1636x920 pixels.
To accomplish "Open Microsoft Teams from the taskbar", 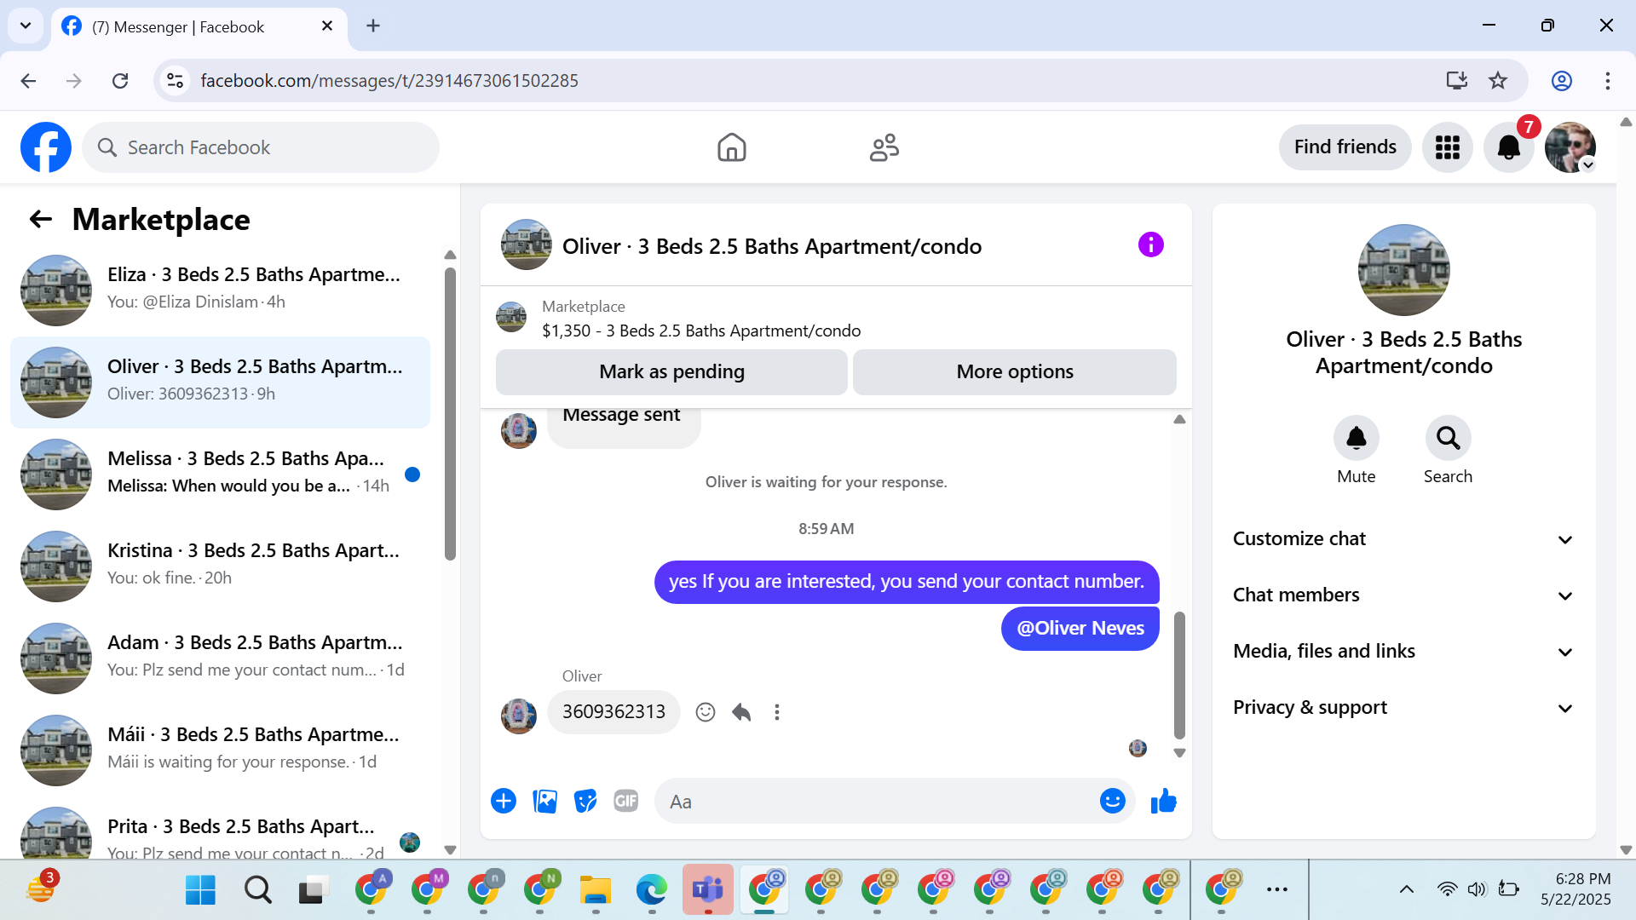I will pyautogui.click(x=708, y=889).
